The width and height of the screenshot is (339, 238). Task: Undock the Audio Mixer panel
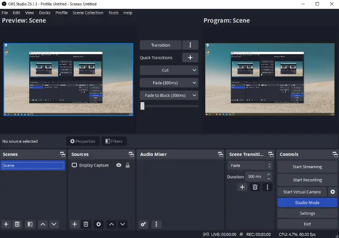point(220,154)
